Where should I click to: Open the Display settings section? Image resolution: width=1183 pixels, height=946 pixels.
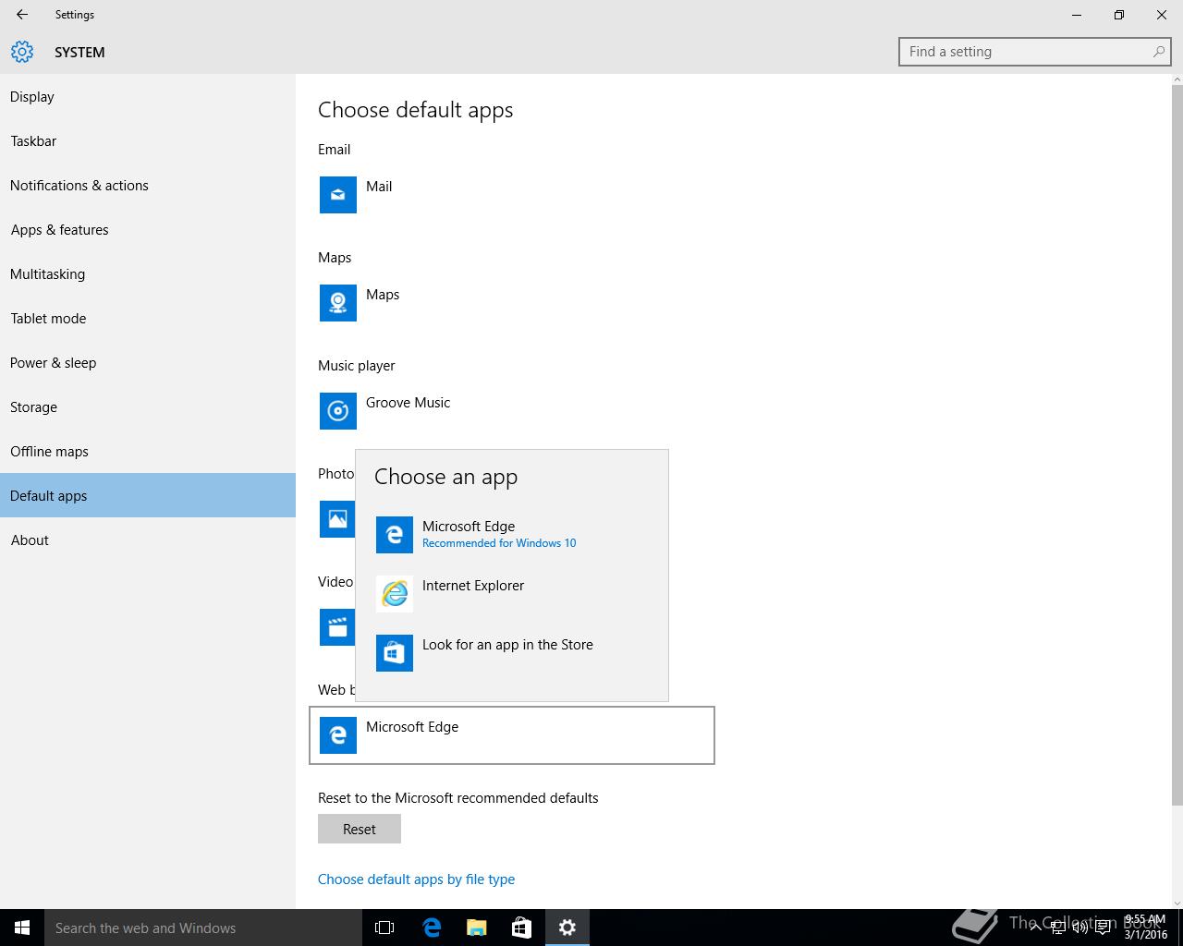(32, 97)
